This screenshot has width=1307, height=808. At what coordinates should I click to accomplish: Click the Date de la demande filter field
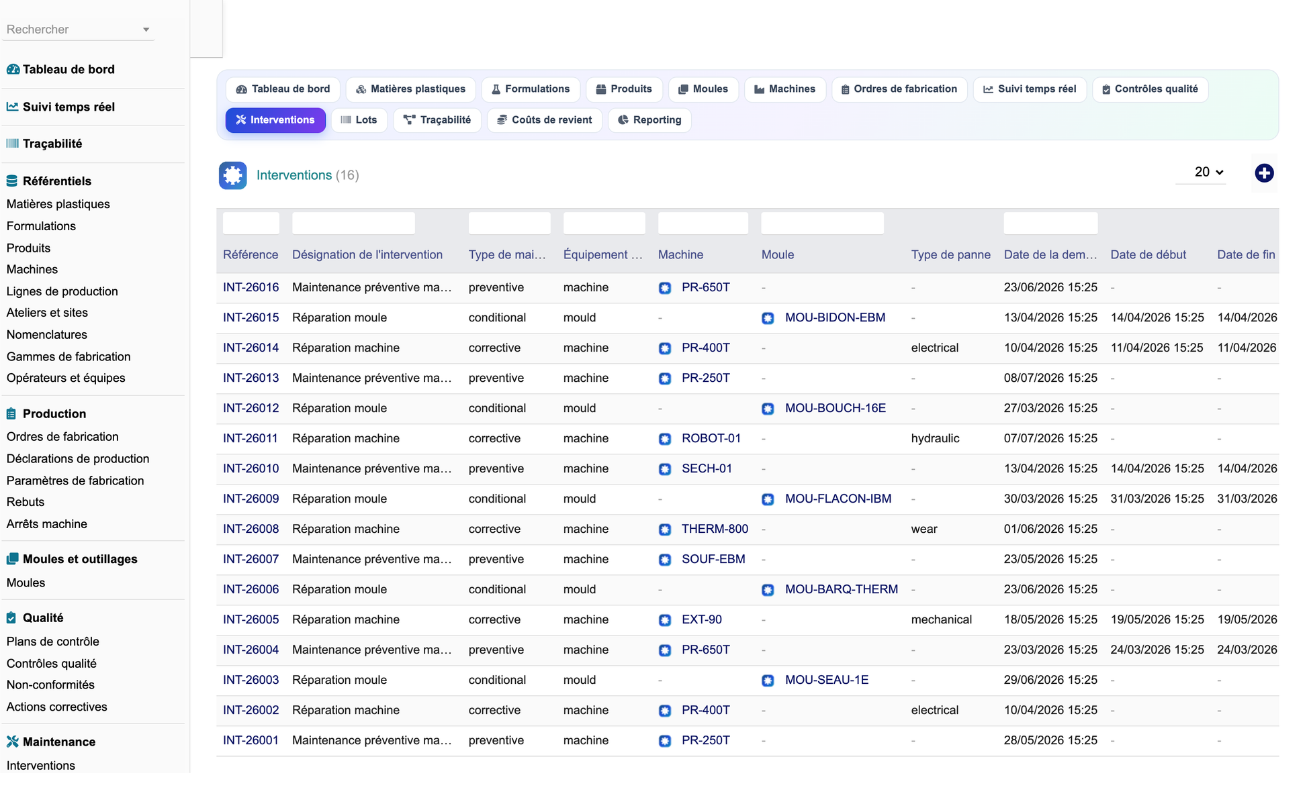1050,223
